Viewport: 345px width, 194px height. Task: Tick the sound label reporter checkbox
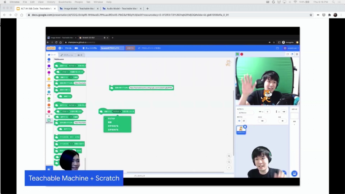click(56, 129)
